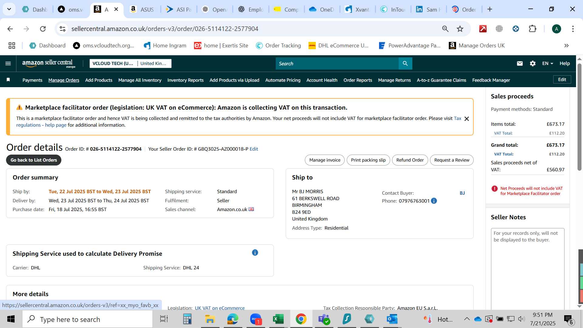Click the Amazon Seller Central logo
Viewport: 583px width, 328px height.
coord(49,63)
